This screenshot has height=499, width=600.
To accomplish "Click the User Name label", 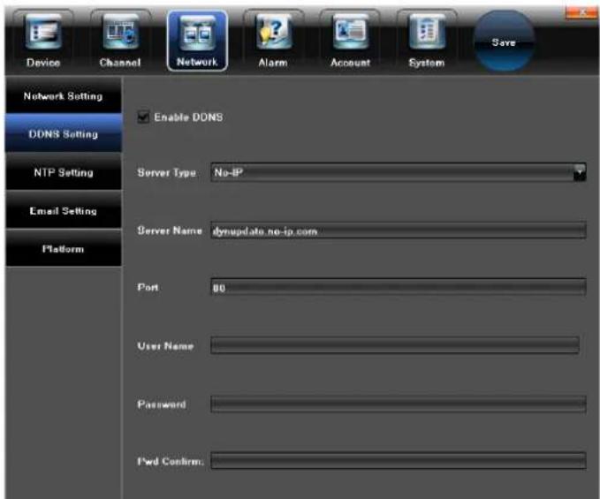I will 165,345.
